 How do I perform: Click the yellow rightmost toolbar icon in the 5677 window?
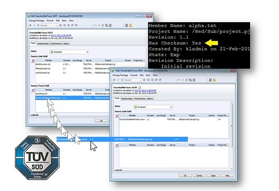coord(131,25)
